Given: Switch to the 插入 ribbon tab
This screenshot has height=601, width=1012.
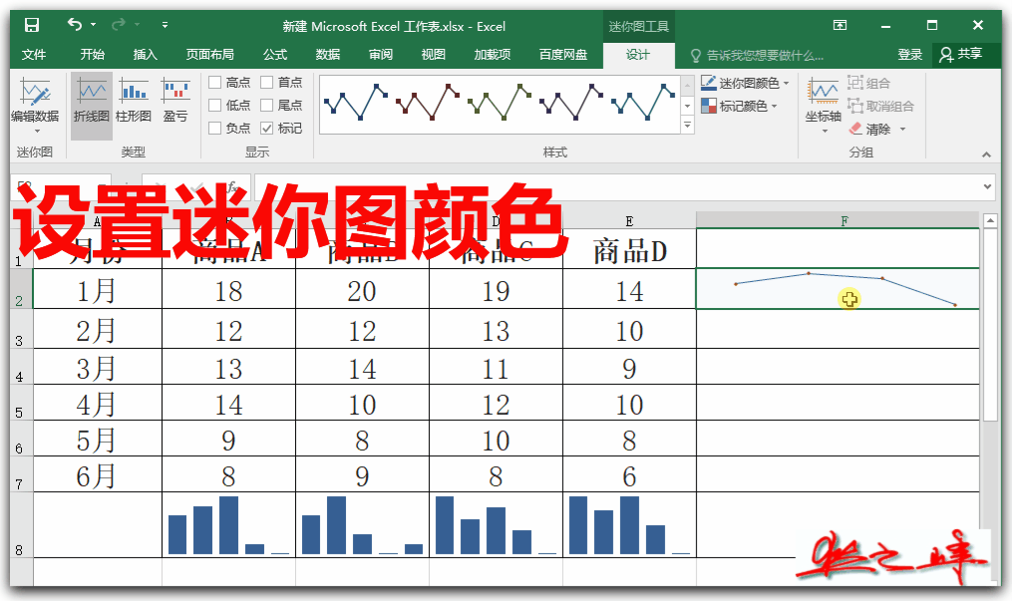Looking at the screenshot, I should click(x=146, y=54).
